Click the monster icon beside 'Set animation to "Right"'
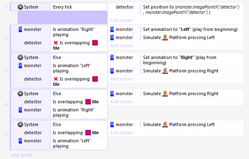249x159 pixels. pyautogui.click(x=112, y=57)
